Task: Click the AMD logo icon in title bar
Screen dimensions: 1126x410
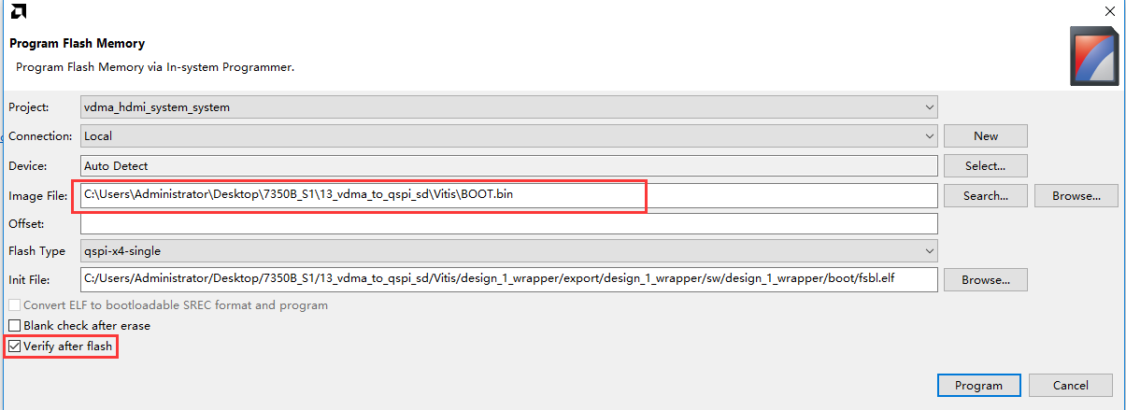Action: [x=19, y=11]
